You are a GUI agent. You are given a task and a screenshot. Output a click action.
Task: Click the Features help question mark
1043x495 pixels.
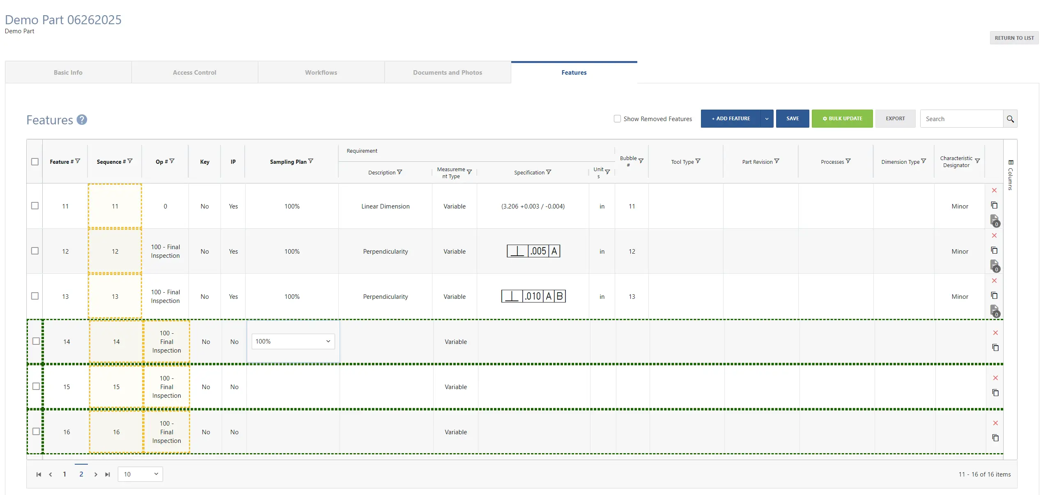(x=81, y=119)
